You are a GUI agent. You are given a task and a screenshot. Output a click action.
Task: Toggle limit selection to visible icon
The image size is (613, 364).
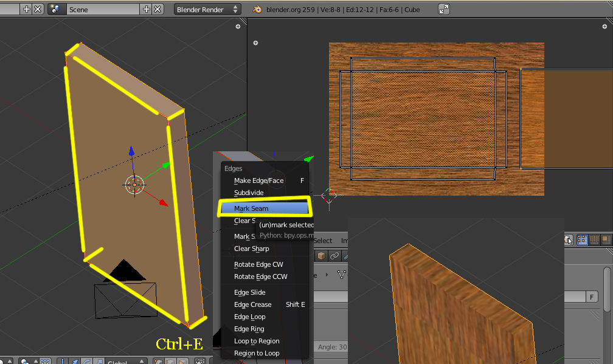point(199,362)
